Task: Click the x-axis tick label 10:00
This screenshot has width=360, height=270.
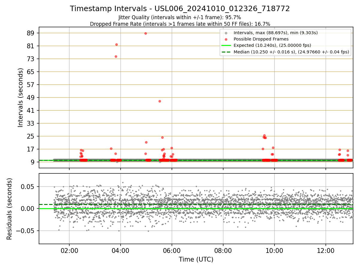Action: click(x=274, y=250)
